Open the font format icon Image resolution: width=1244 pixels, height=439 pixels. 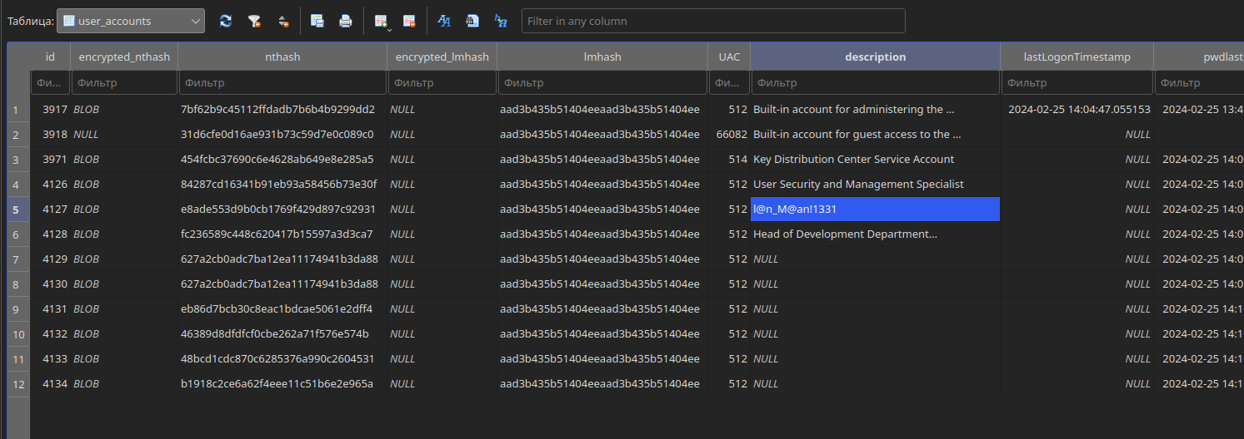click(x=444, y=21)
